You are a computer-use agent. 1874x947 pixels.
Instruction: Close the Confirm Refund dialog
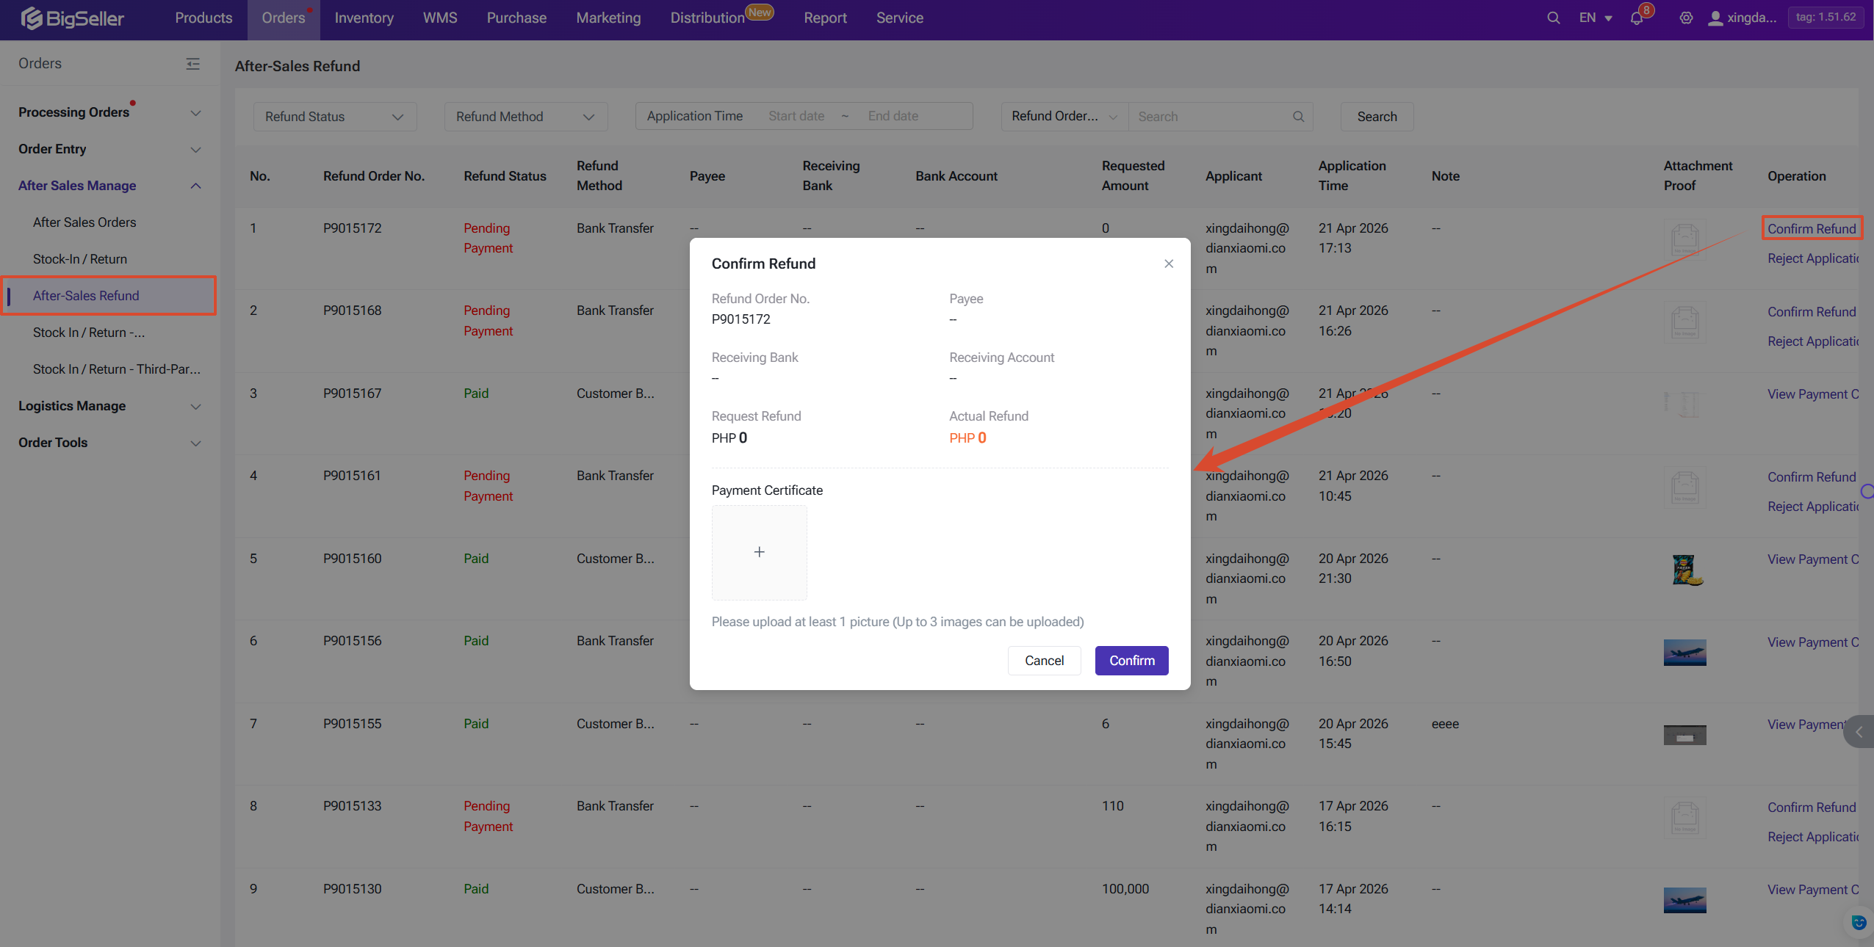pyautogui.click(x=1168, y=264)
